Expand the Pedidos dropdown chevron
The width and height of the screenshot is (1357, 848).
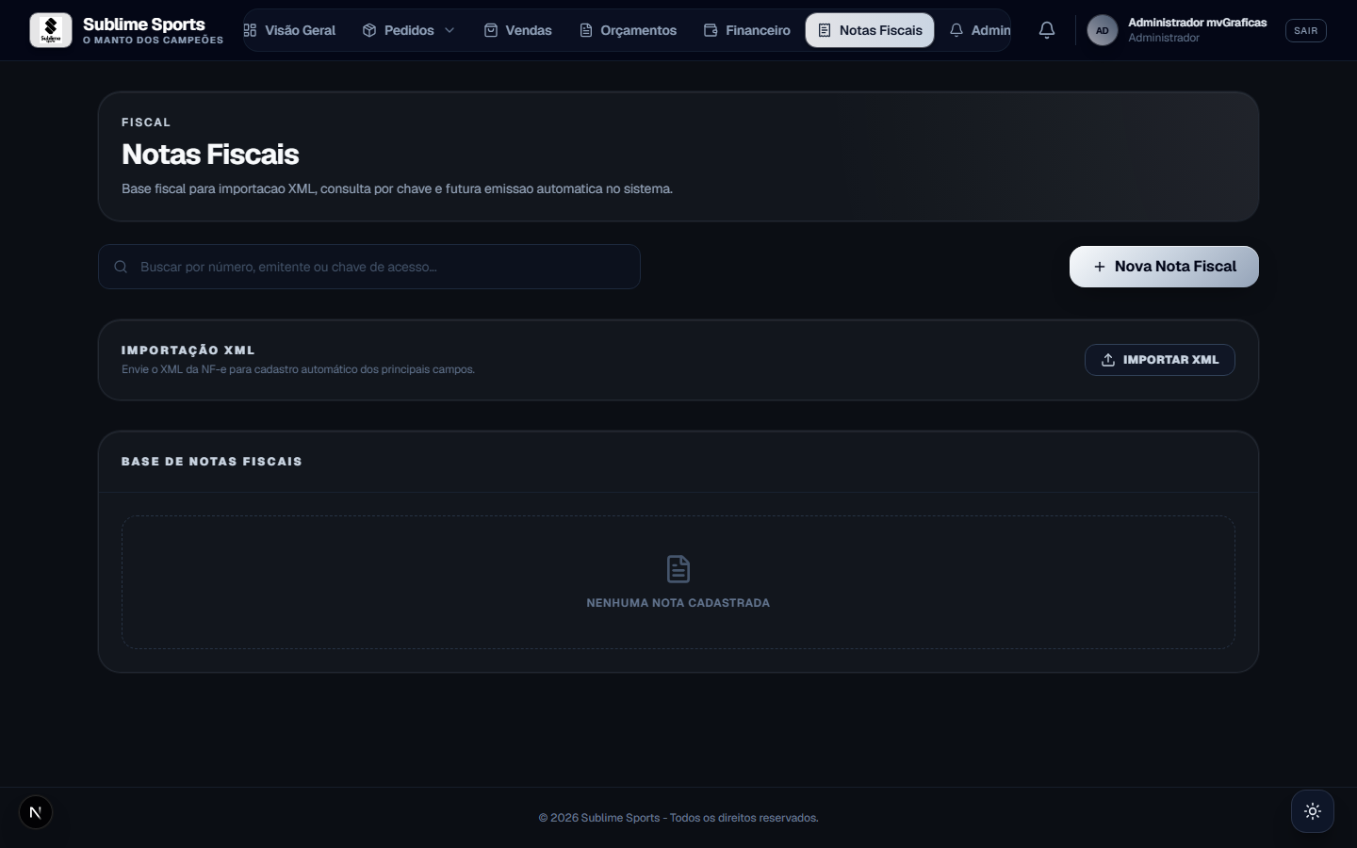450,30
